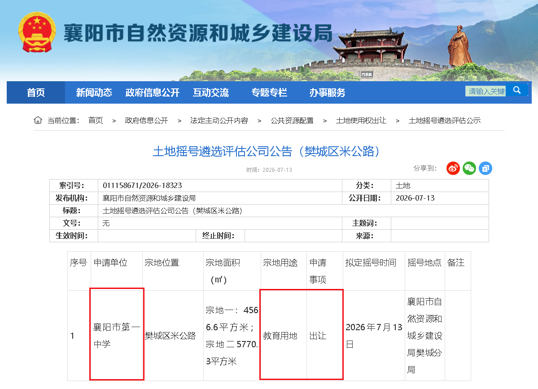Open 首页 navigation tab
This screenshot has height=389, width=538.
coord(36,92)
